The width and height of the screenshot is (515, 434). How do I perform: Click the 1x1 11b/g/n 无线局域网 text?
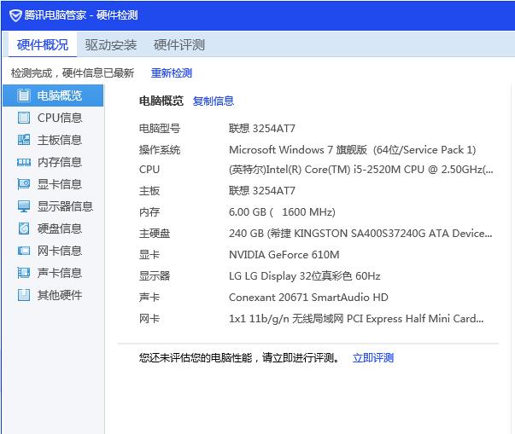tap(356, 319)
